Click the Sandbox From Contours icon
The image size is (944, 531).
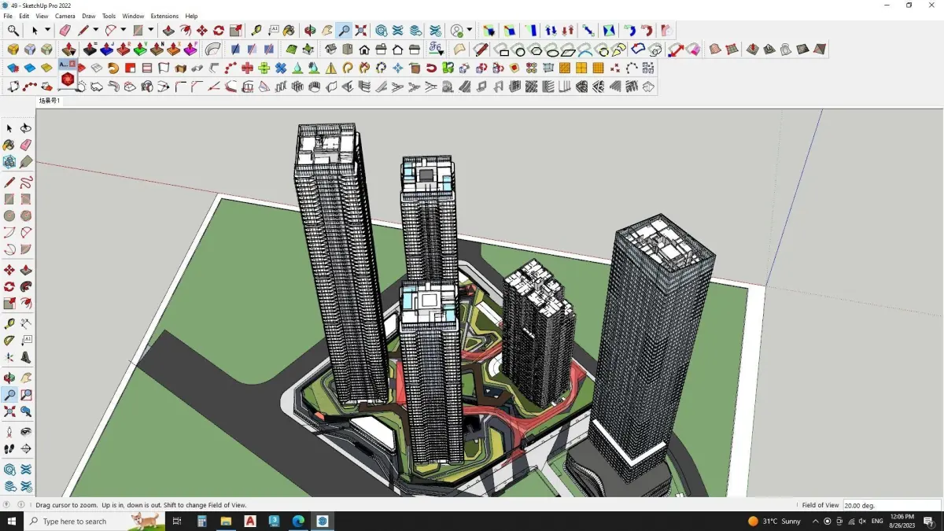291,50
